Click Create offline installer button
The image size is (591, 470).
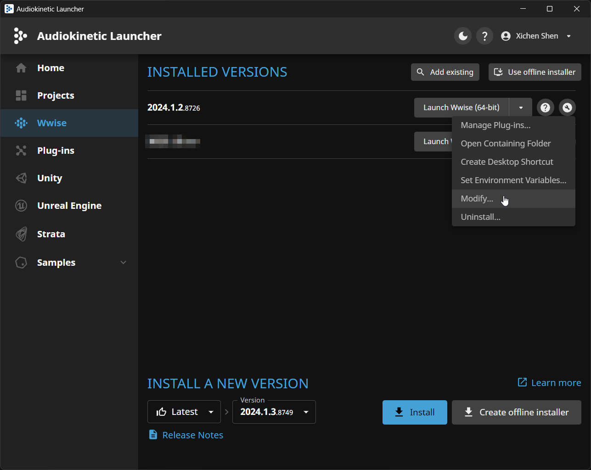517,412
